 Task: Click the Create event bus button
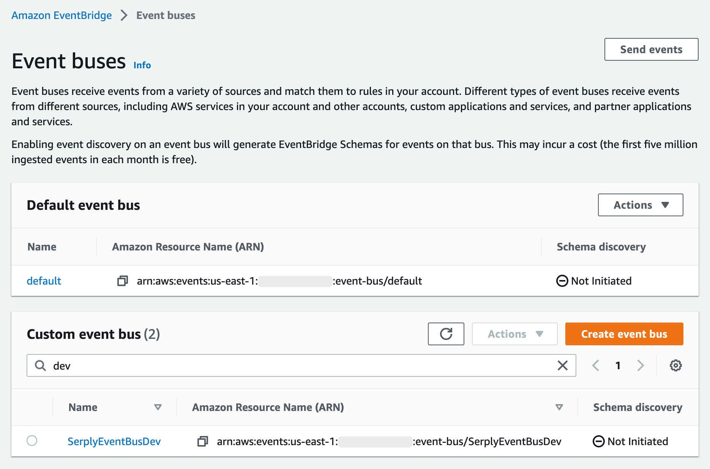[624, 334]
